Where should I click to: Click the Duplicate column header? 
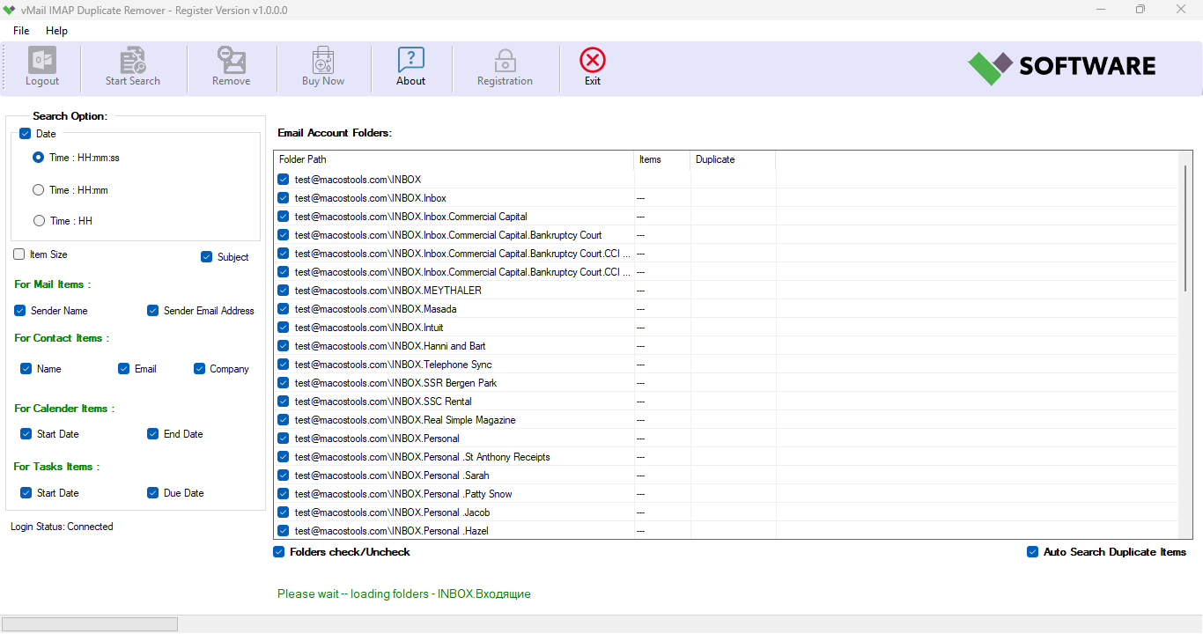pyautogui.click(x=733, y=160)
